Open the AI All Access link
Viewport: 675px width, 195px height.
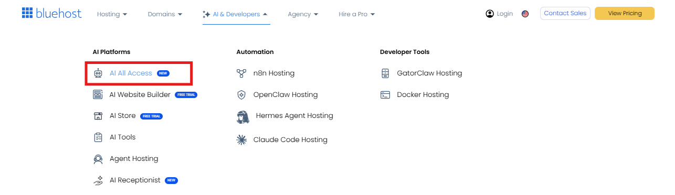(x=131, y=73)
